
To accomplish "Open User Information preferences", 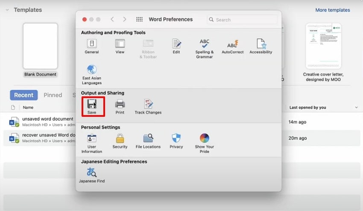I will point(92,144).
